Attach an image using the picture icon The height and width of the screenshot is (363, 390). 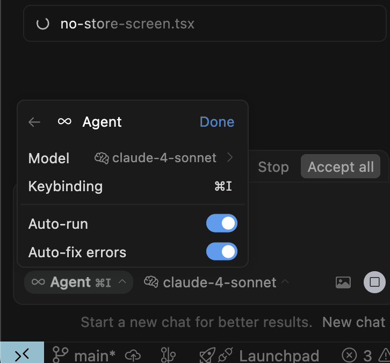pos(343,282)
